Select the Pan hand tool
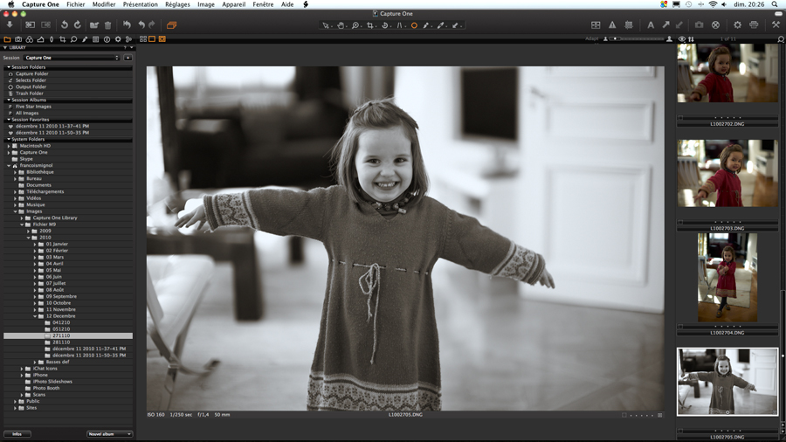This screenshot has height=442, width=786. (341, 25)
